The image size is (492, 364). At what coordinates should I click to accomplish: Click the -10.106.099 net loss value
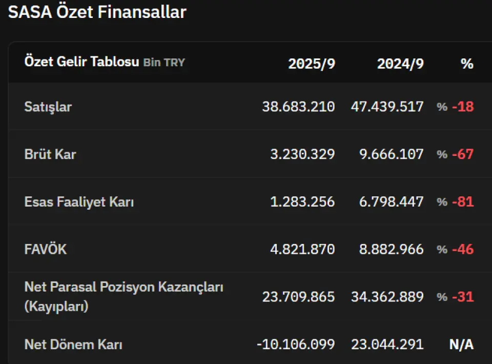click(296, 345)
